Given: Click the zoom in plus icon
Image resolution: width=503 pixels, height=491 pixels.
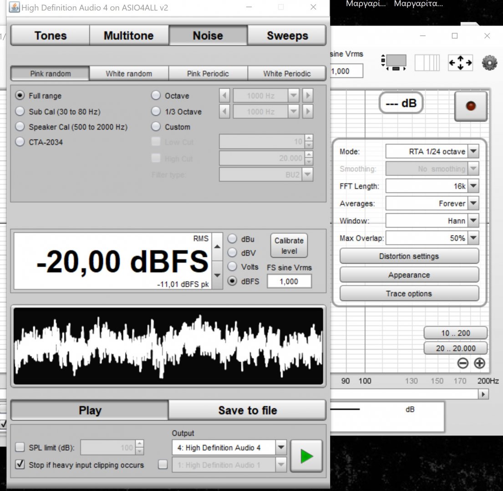Looking at the screenshot, I should [479, 363].
